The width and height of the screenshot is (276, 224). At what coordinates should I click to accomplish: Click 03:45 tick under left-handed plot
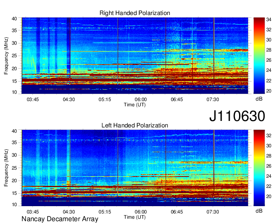tap(32, 212)
